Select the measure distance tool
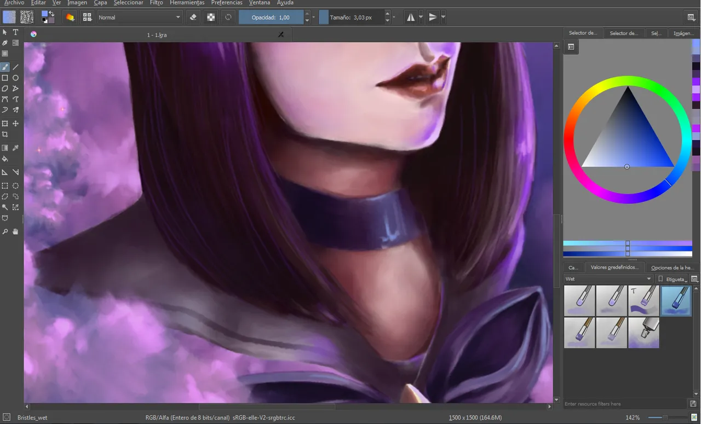Image resolution: width=701 pixels, height=424 pixels. coord(15,172)
